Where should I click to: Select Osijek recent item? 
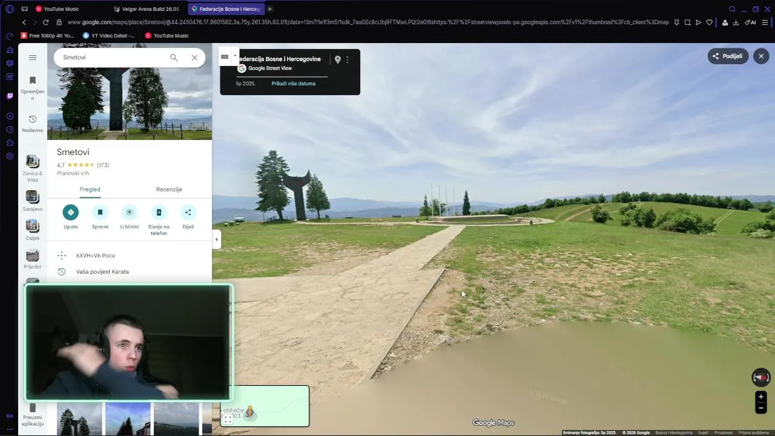[x=33, y=230]
